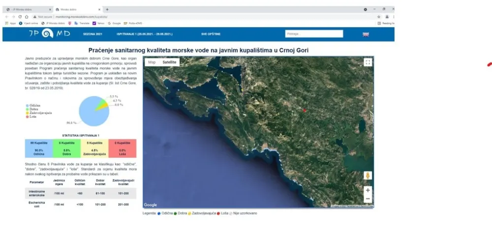Select the Morsko dobro browser tab
Image resolution: width=492 pixels, height=231 pixels.
click(78, 10)
